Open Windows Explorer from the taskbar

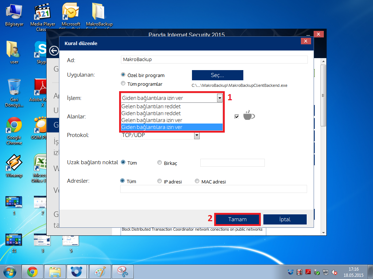(x=55, y=272)
